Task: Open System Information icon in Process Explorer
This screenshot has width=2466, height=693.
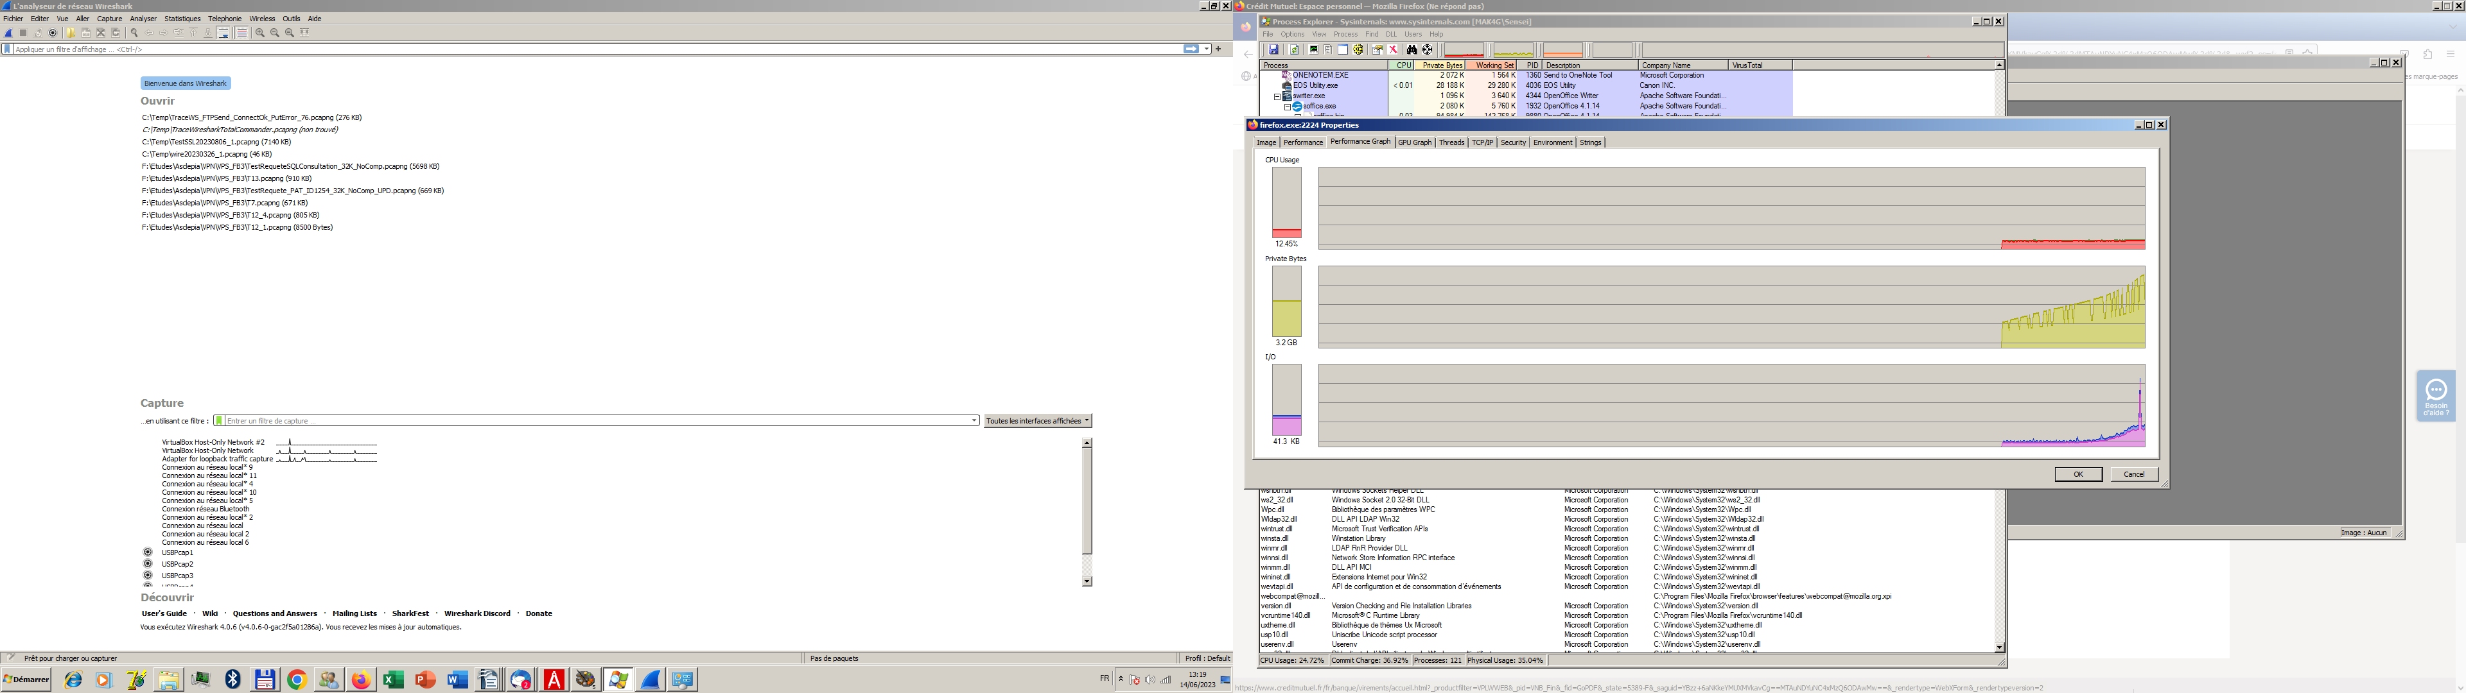Action: 1313,50
